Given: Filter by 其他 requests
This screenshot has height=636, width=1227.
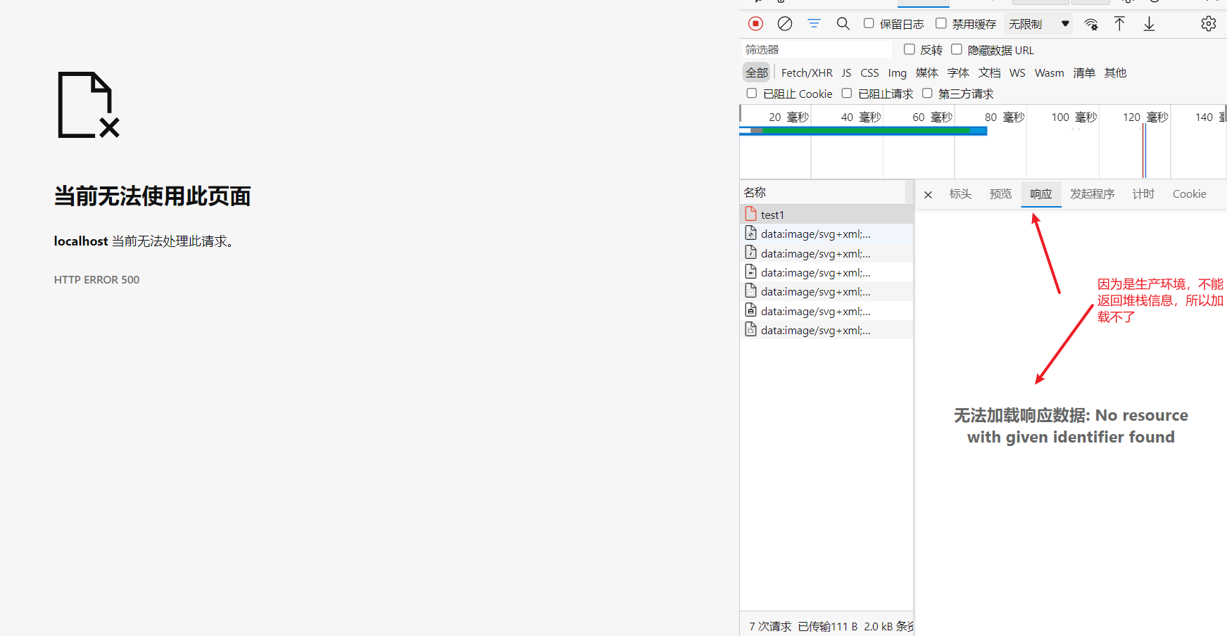Looking at the screenshot, I should (x=1115, y=72).
